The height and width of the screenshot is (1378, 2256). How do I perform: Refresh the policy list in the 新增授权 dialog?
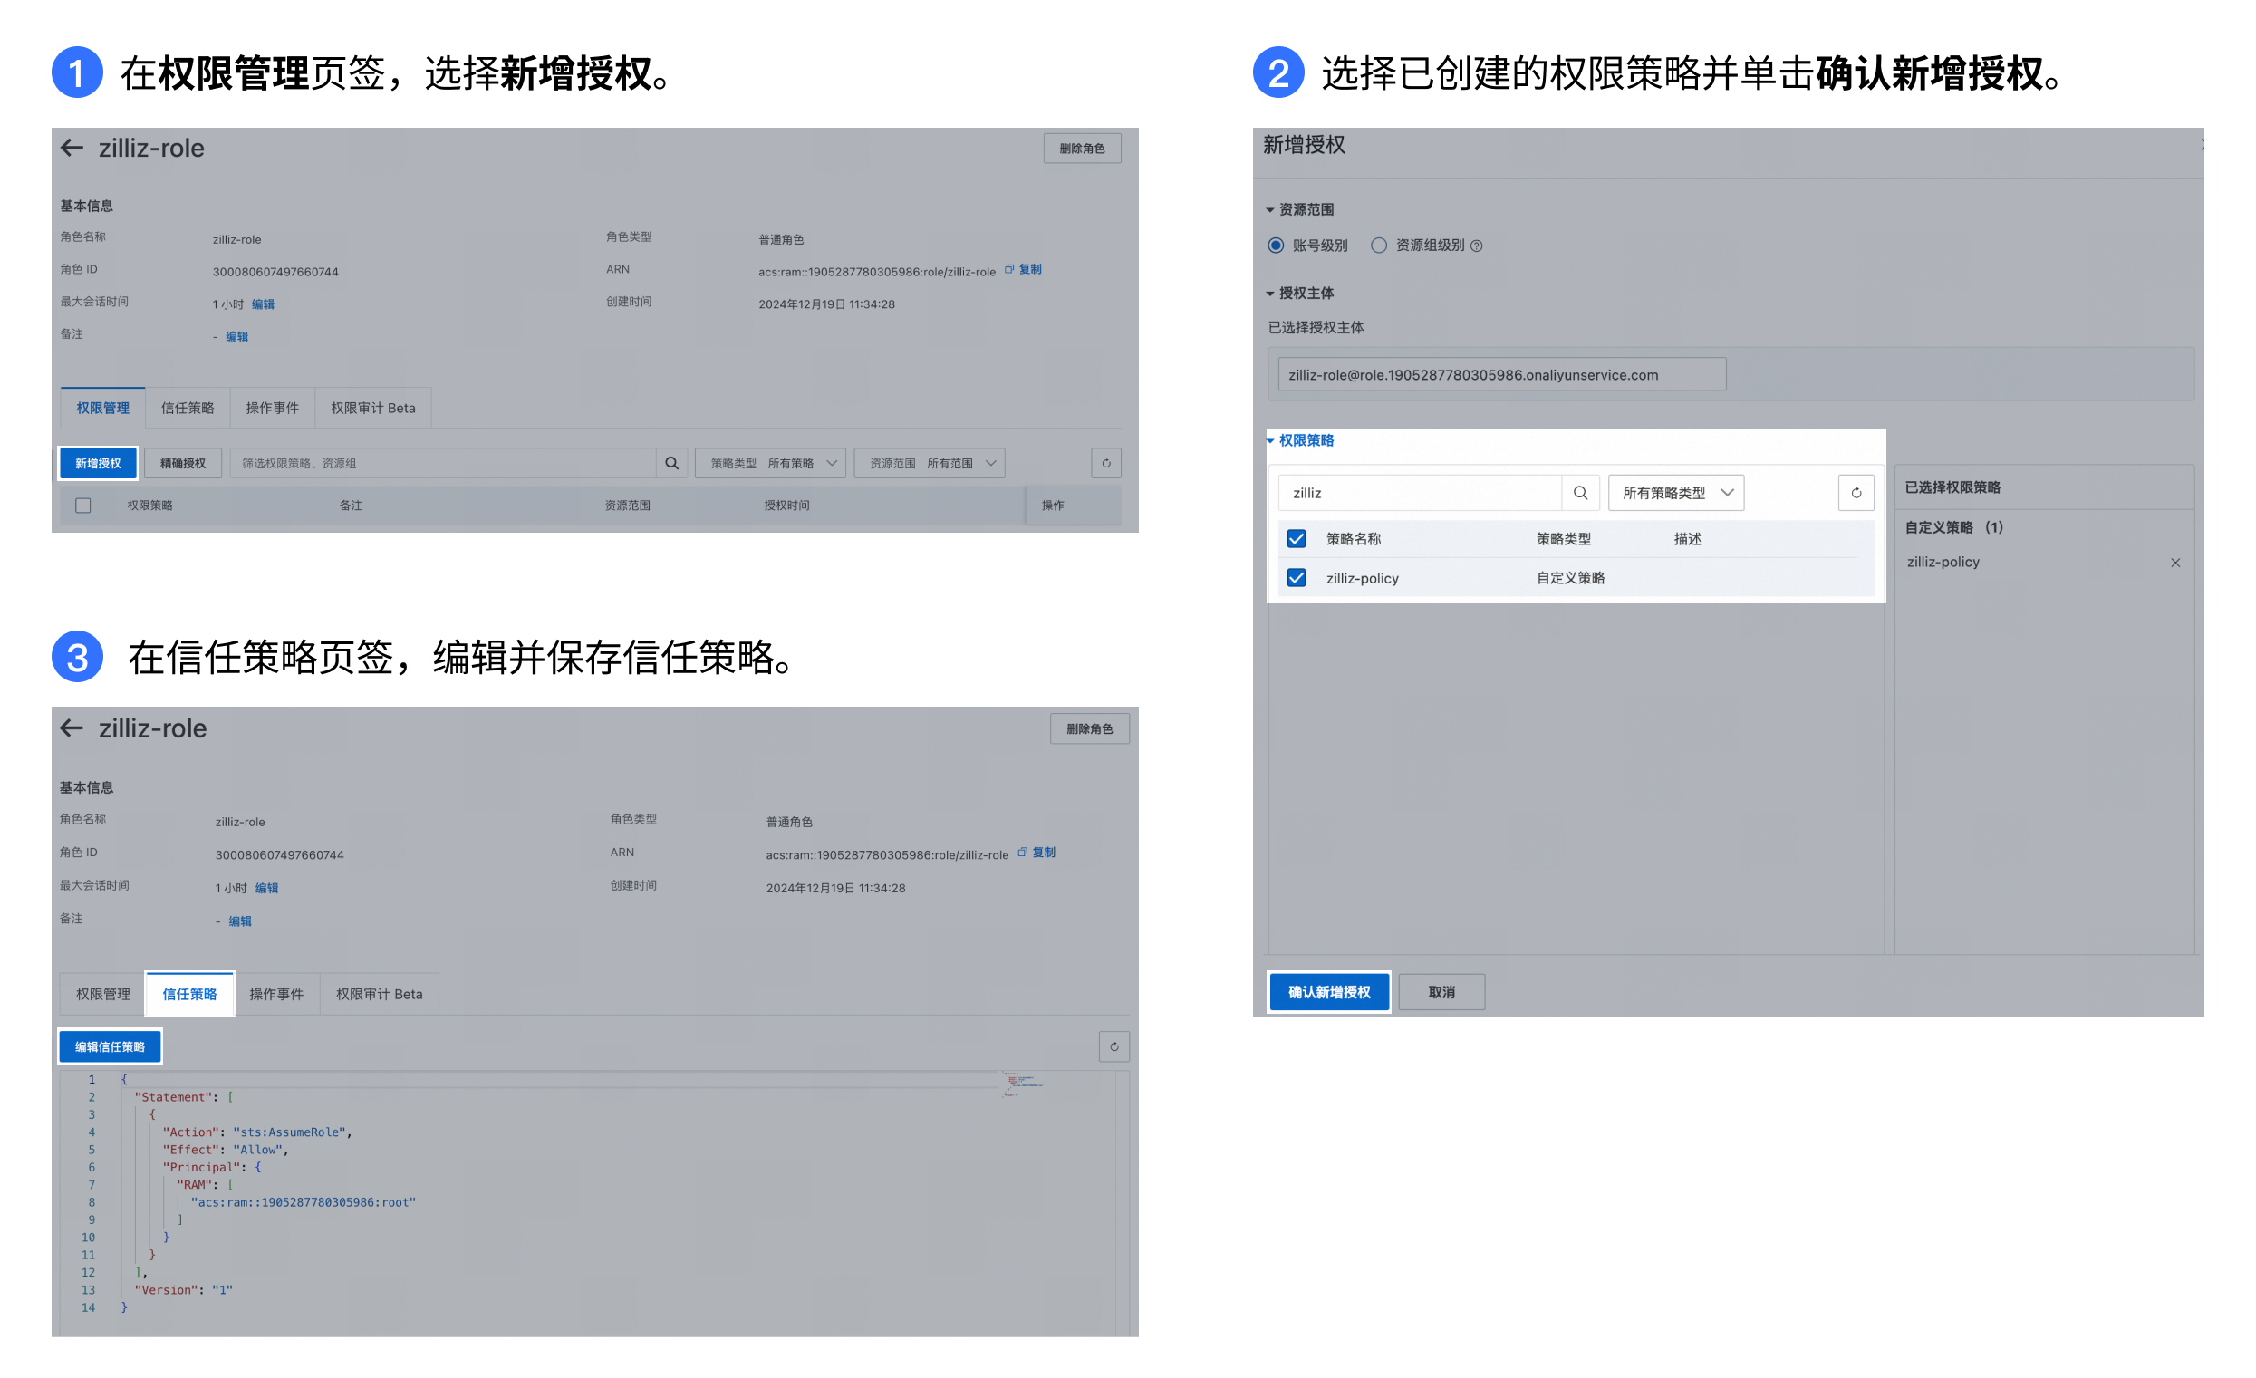1857,494
